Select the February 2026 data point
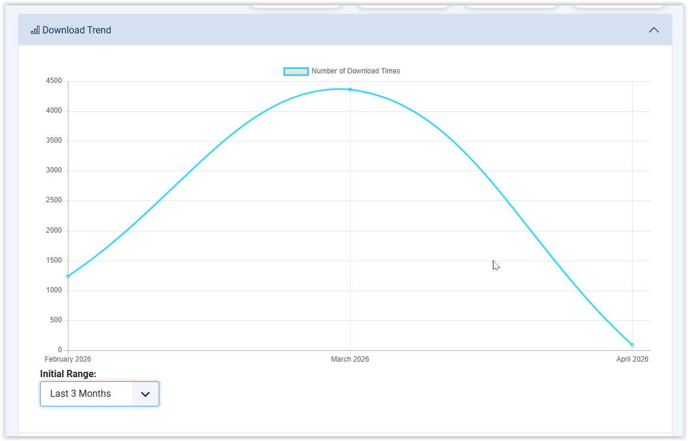This screenshot has height=441, width=688. coord(68,276)
